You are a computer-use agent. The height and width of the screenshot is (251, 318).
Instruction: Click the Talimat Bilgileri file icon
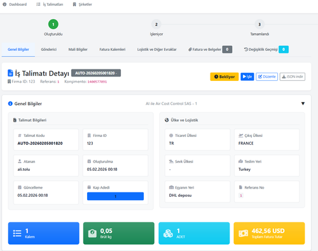(x=15, y=120)
